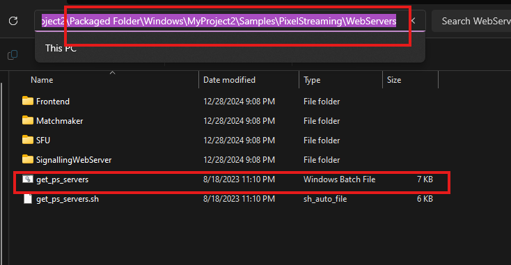Screen dimensions: 511x265
Task: Sort files by Date modified column
Action: (x=229, y=80)
